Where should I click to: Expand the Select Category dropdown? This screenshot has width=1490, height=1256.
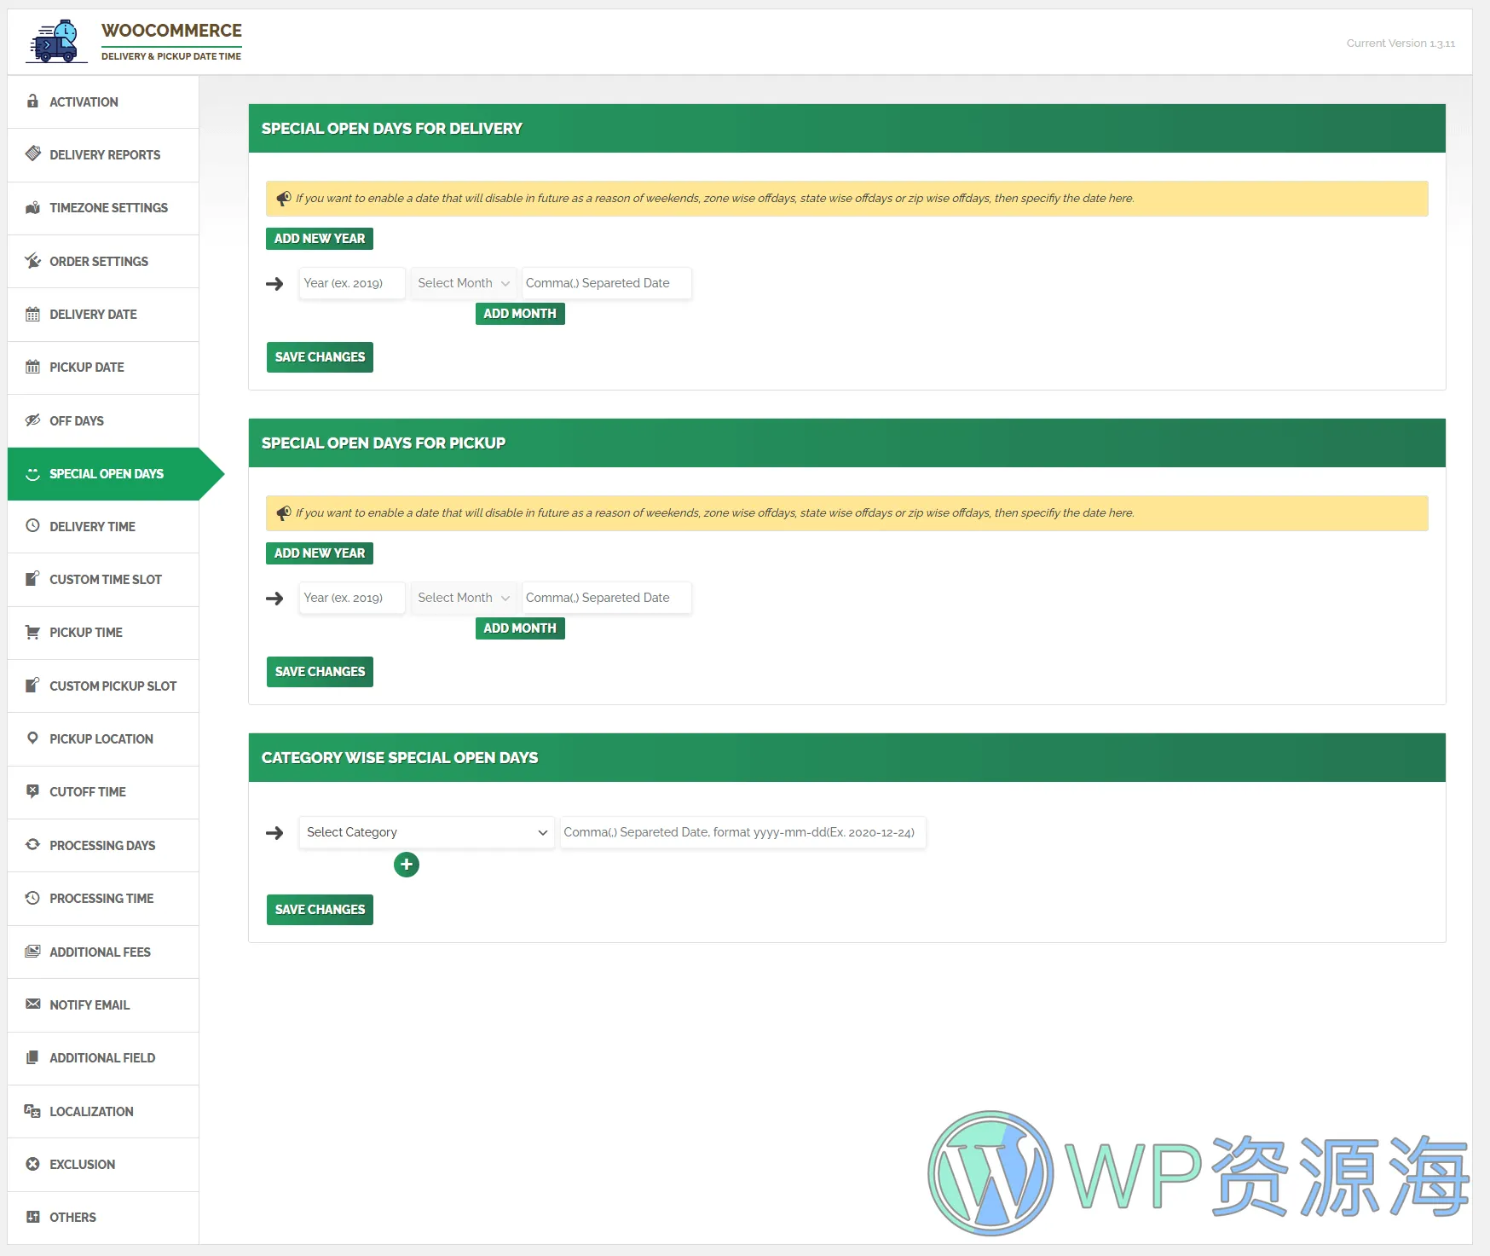click(x=426, y=832)
